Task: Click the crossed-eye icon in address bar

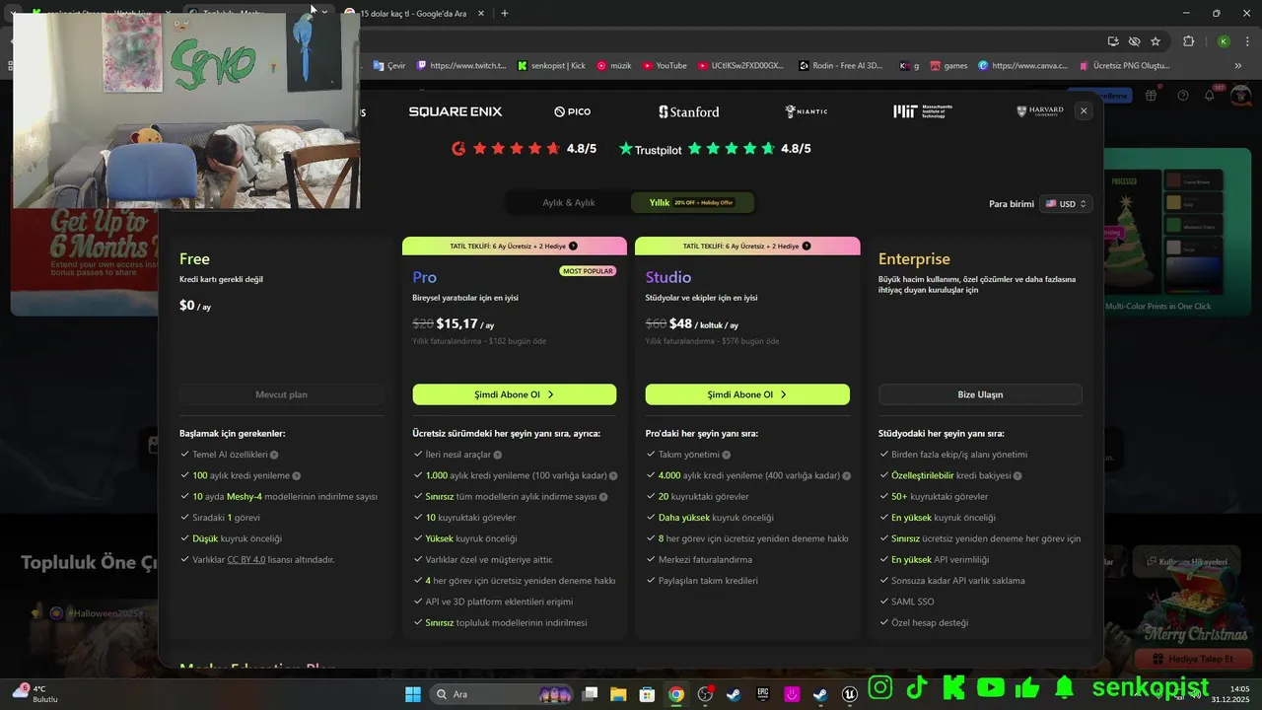Action: [1135, 41]
